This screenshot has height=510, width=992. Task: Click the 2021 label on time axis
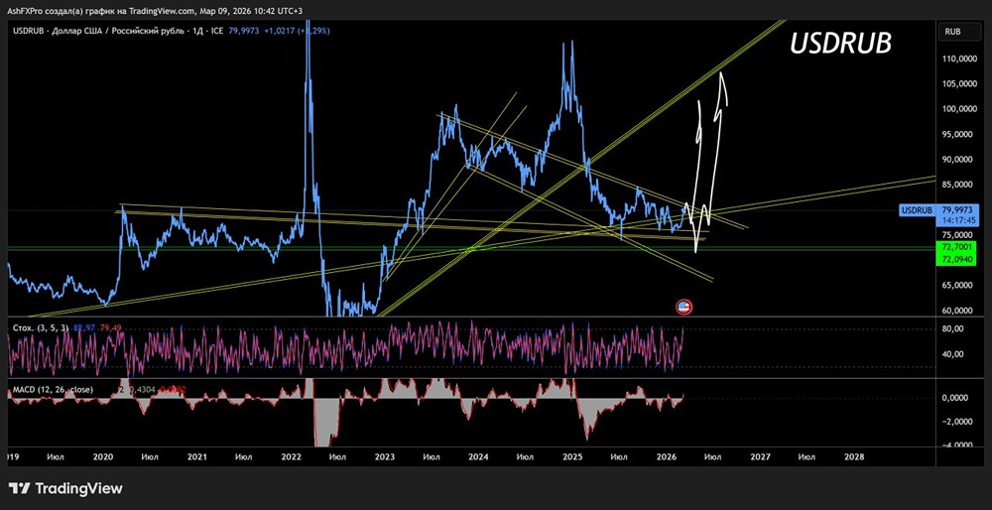[196, 455]
